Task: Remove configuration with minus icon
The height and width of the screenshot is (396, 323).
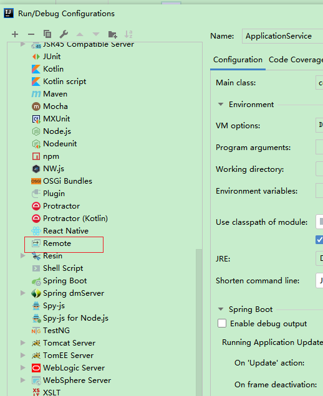Action: coord(31,34)
